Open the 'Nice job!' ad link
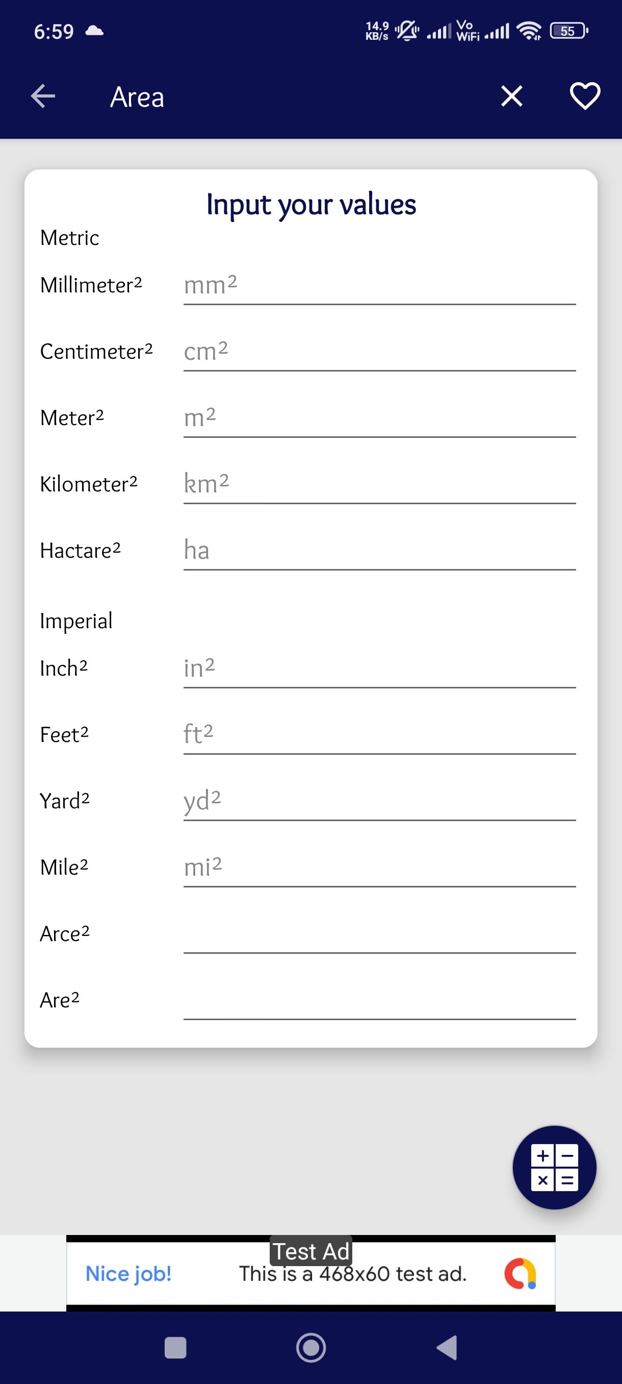The image size is (622, 1384). click(128, 1274)
